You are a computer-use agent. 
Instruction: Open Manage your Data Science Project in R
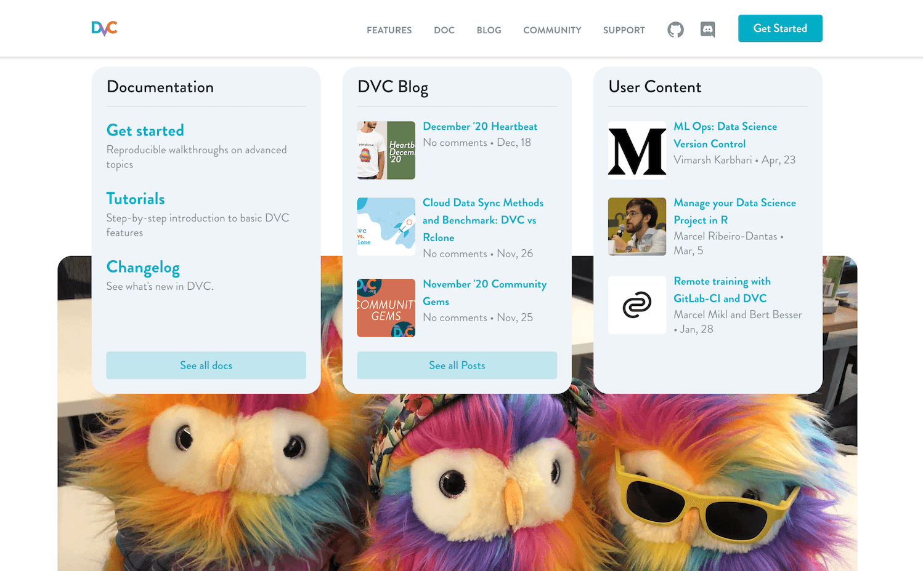tap(734, 211)
